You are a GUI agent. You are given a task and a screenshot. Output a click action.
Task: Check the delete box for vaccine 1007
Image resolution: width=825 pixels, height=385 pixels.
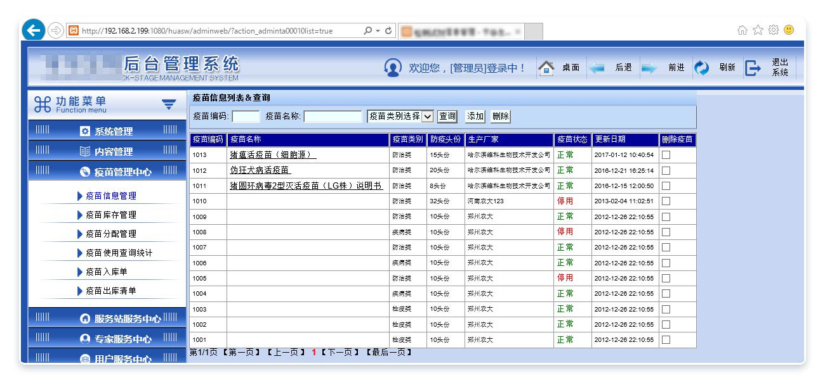coord(666,248)
